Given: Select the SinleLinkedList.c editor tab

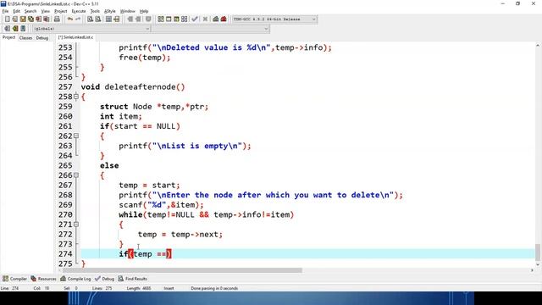Looking at the screenshot, I should 75,37.
